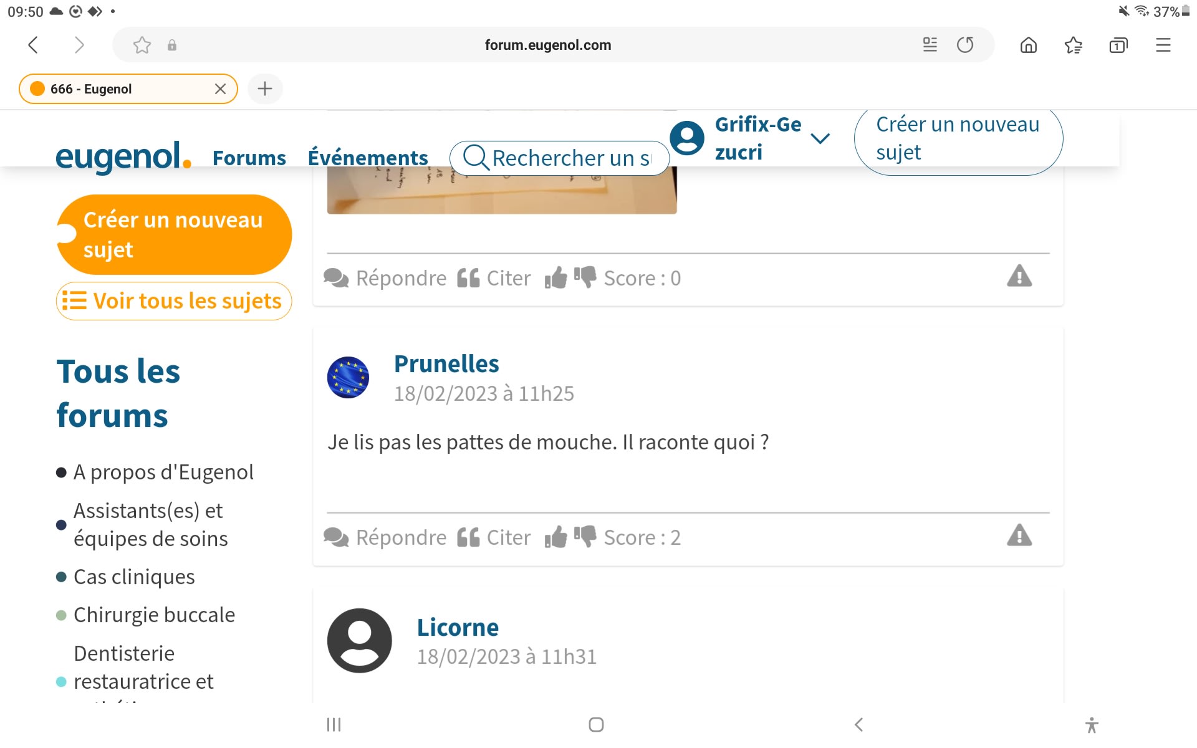Open the browser hamburger menu
Viewport: 1197px width, 748px height.
(1163, 45)
